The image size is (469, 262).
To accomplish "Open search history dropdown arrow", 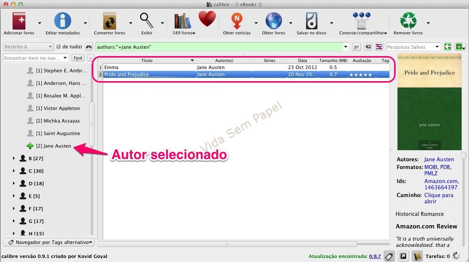I will click(345, 47).
